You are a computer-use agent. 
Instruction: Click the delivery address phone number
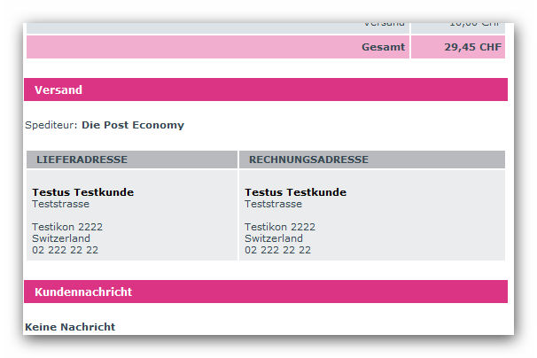65,250
